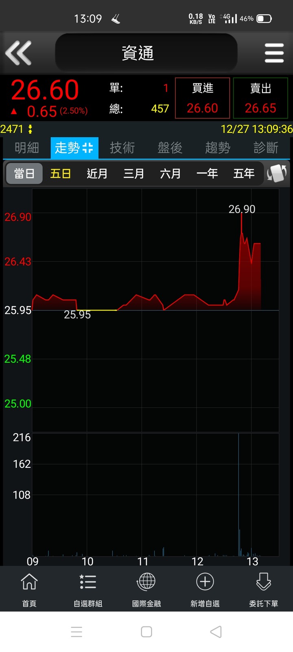This screenshot has height=652, width=293.
Task: Tap the 買進 26.60 button
Action: [203, 98]
